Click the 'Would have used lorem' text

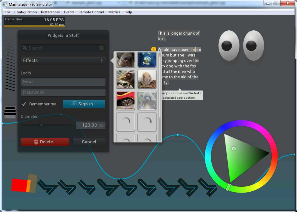point(179,50)
